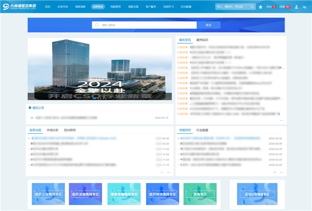Open the user profile icon in header

(x=296, y=7)
